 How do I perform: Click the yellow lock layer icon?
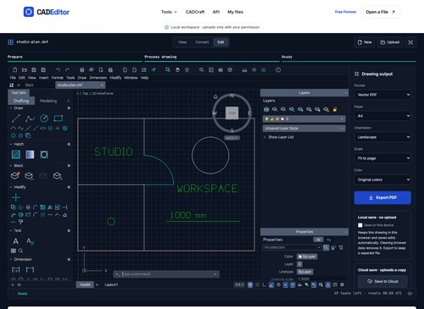(335, 109)
